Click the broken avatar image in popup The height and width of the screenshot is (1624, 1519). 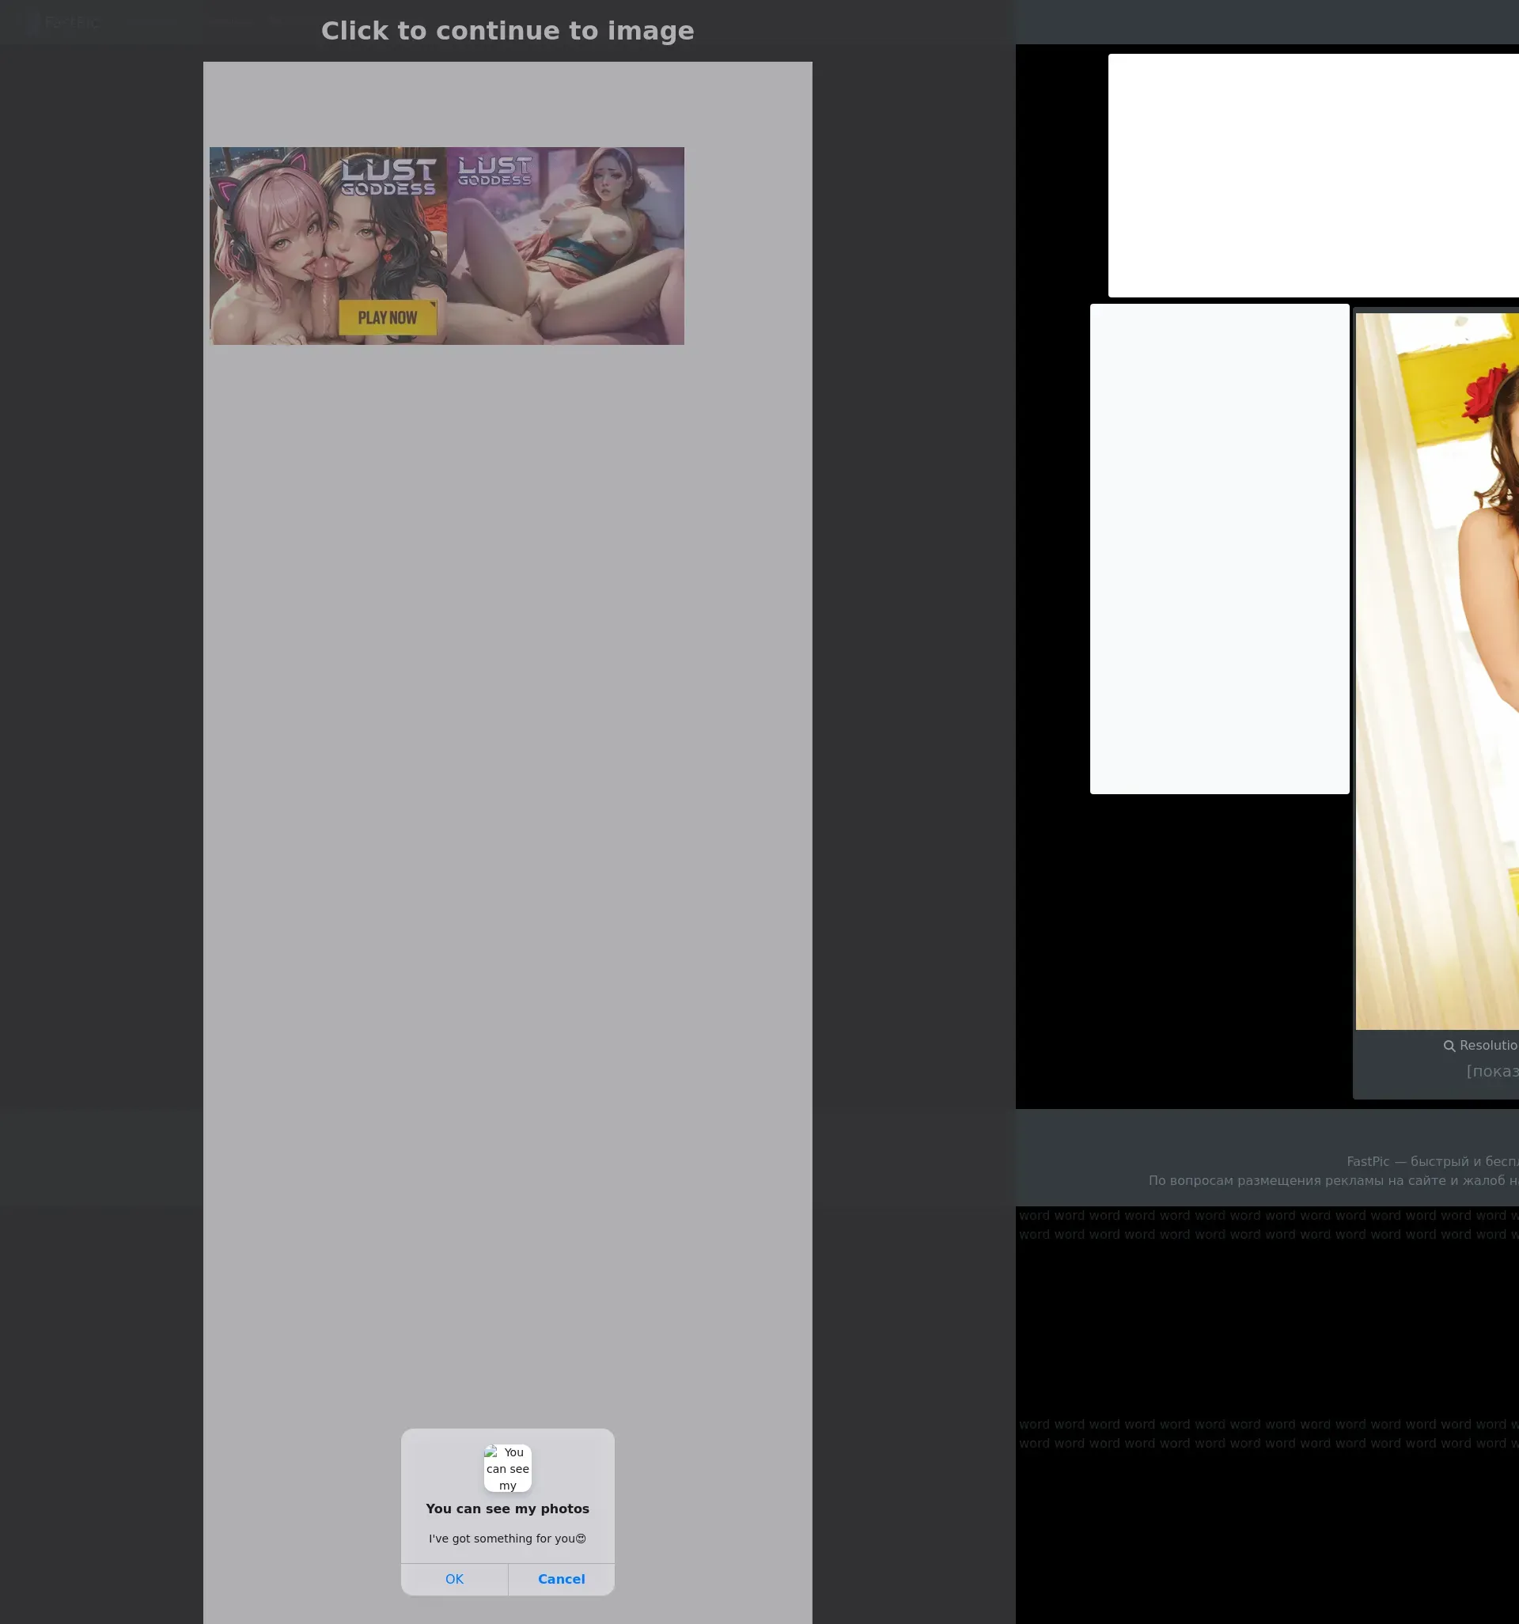[507, 1468]
